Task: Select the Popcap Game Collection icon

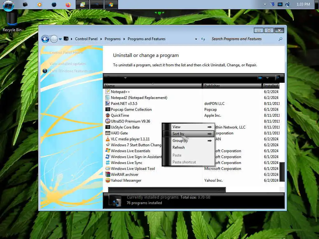Action: click(x=107, y=109)
